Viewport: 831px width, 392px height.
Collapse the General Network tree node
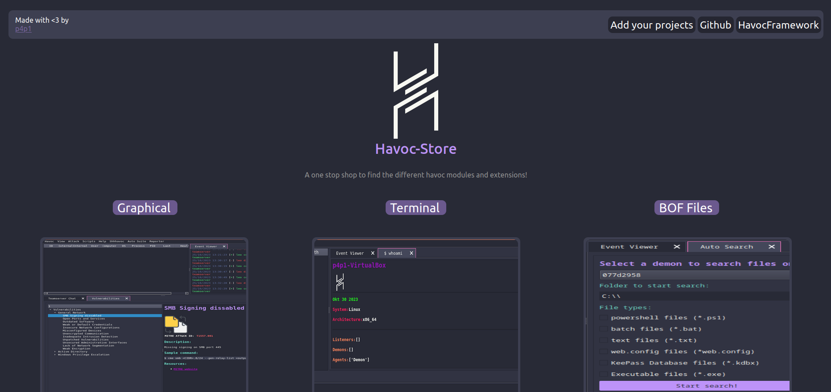55,313
